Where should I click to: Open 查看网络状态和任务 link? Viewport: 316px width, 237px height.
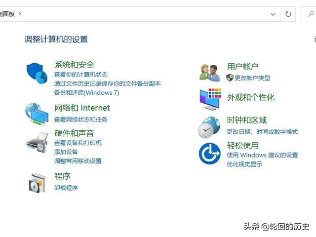pyautogui.click(x=81, y=119)
